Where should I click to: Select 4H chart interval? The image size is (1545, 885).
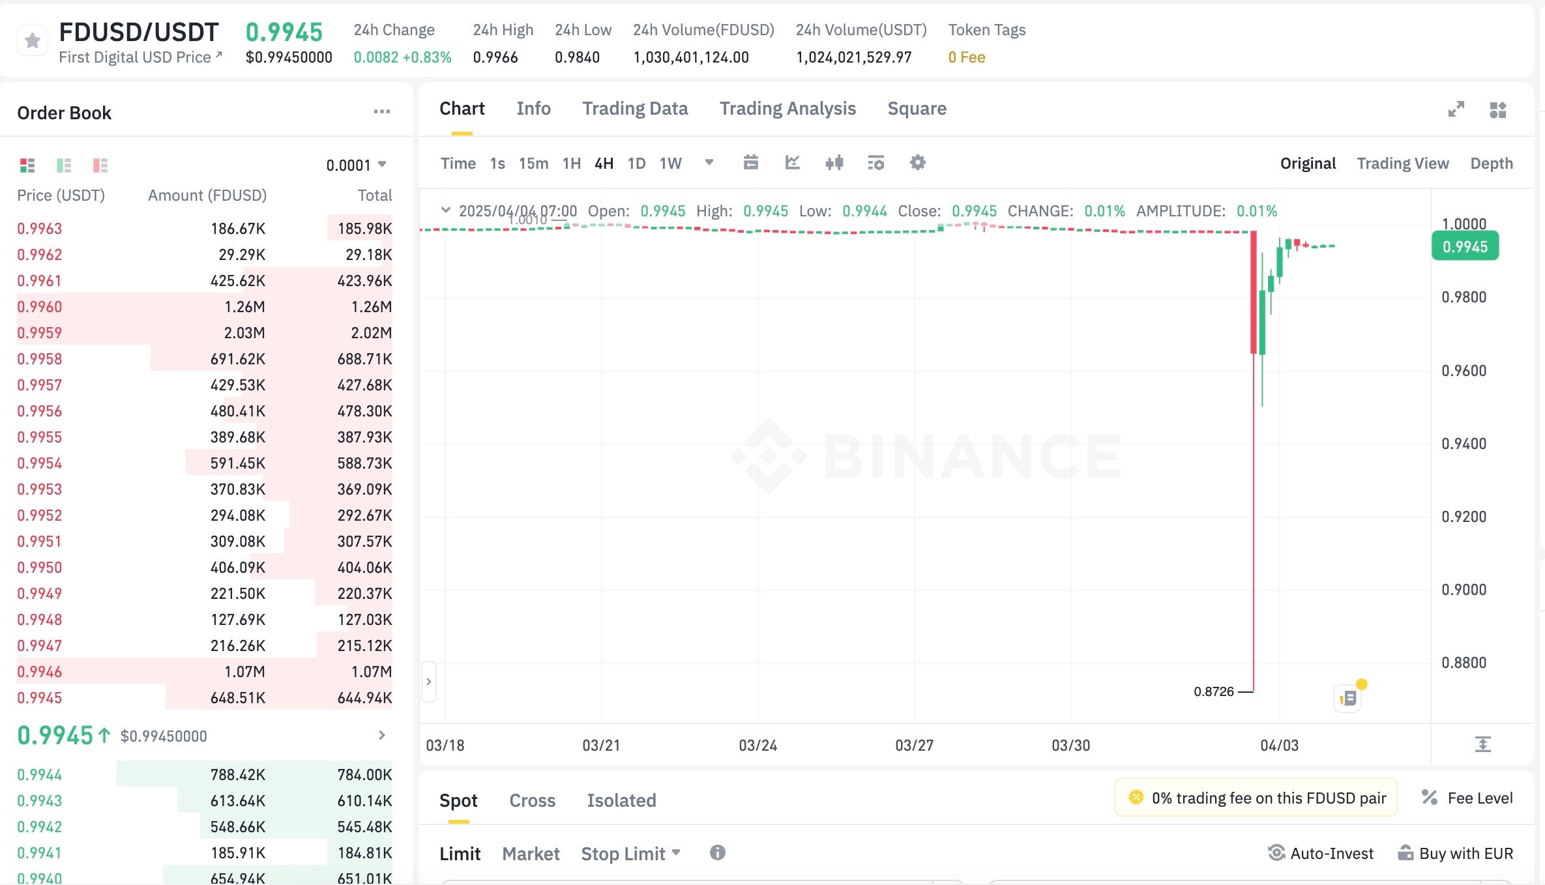604,163
